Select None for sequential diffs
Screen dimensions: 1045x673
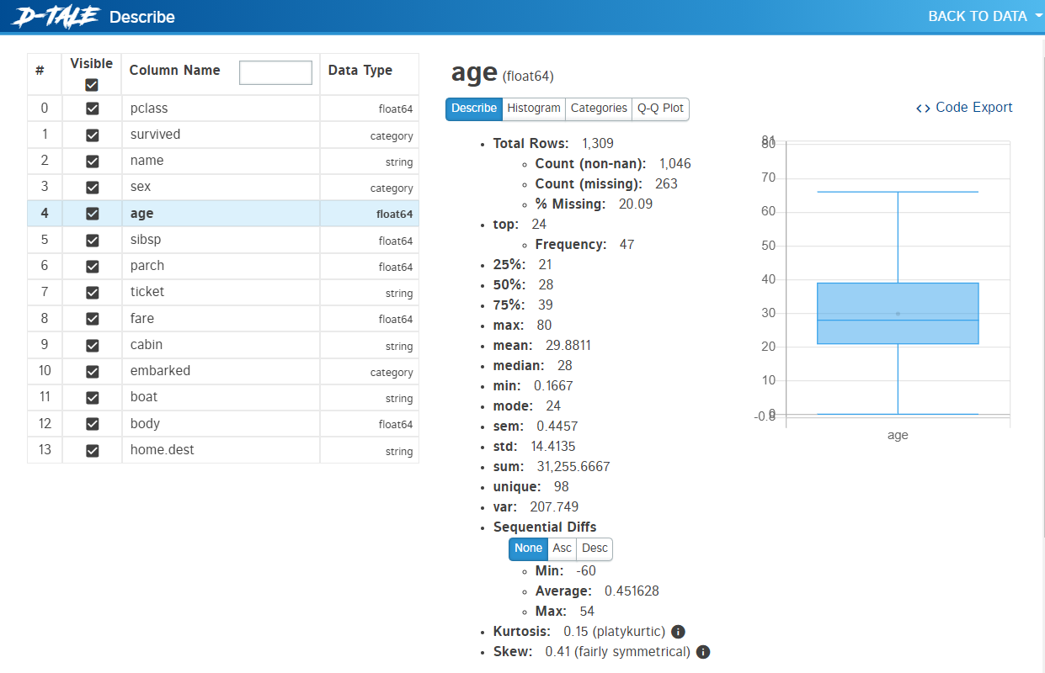click(x=528, y=548)
